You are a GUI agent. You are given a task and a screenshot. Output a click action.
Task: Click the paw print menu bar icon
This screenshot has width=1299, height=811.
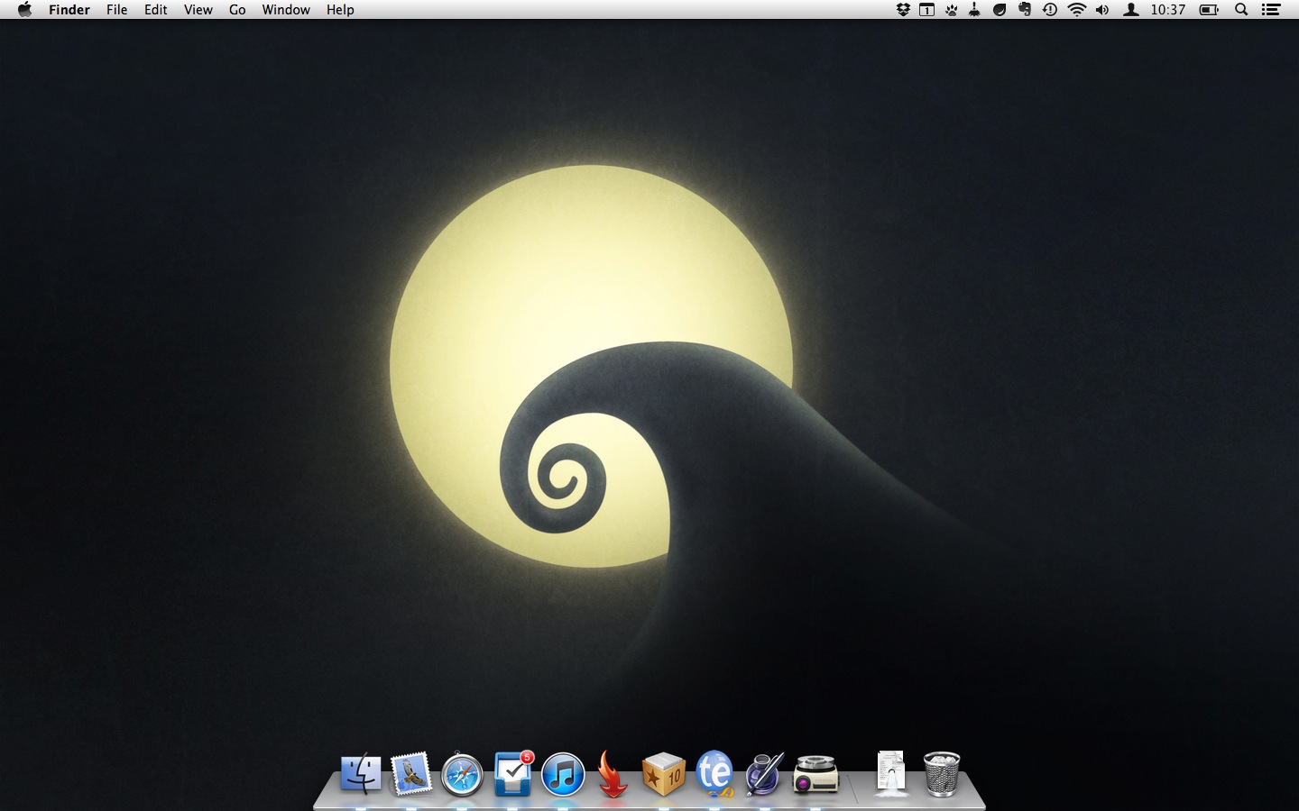click(951, 10)
